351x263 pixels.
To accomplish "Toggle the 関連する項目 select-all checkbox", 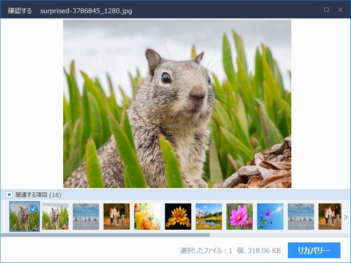I will (9, 195).
